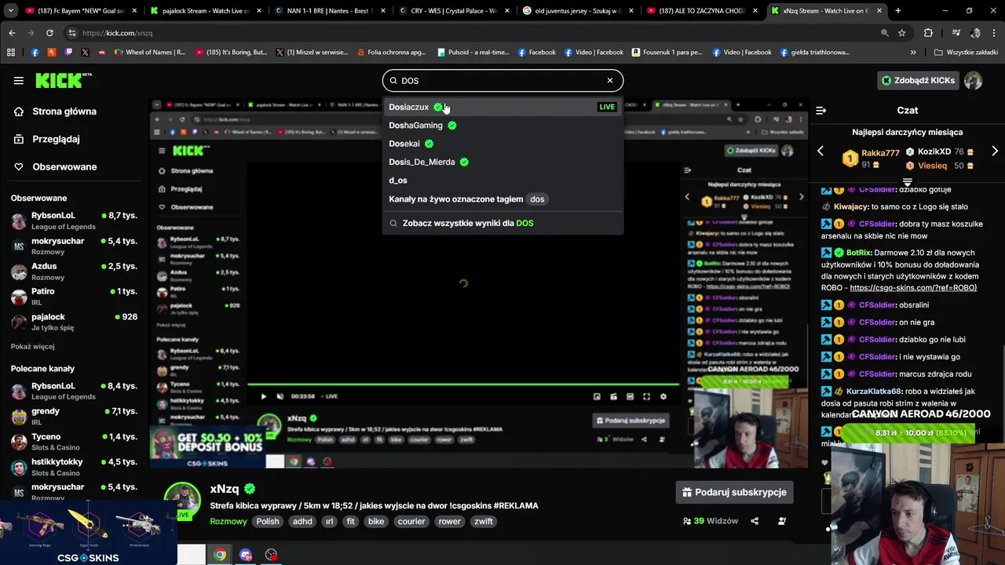Open Wszystkie zakładki folder
The image size is (1005, 565).
[967, 52]
